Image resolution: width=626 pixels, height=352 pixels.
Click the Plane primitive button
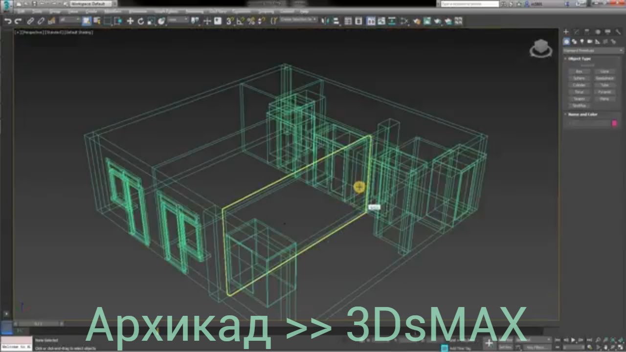pyautogui.click(x=605, y=99)
